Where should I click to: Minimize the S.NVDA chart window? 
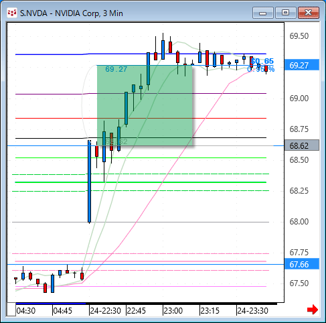263,13
